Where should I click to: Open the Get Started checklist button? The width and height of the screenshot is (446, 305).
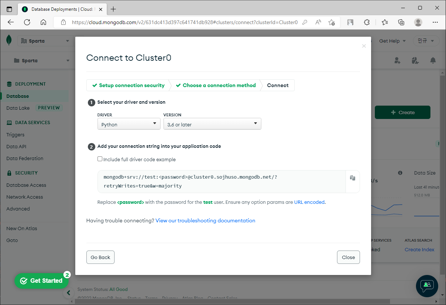coord(42,281)
